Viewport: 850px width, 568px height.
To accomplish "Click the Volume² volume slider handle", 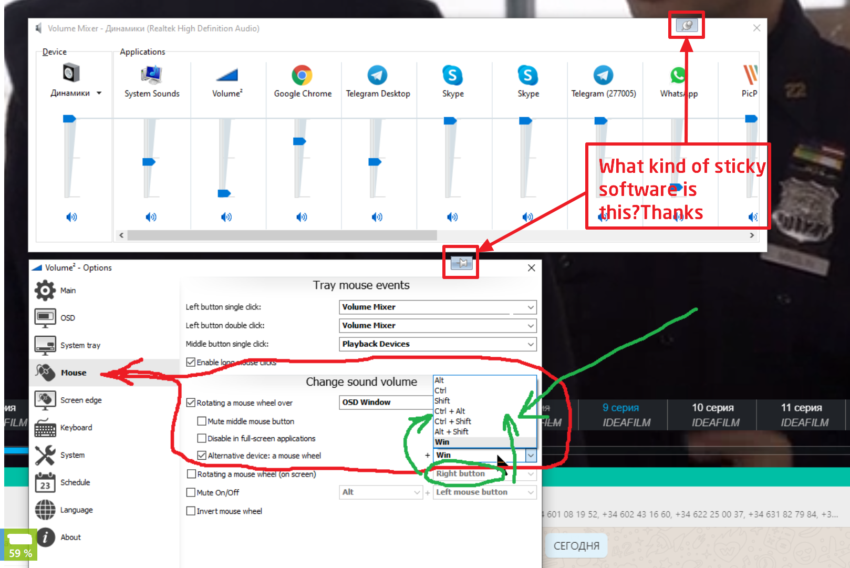I will point(224,193).
